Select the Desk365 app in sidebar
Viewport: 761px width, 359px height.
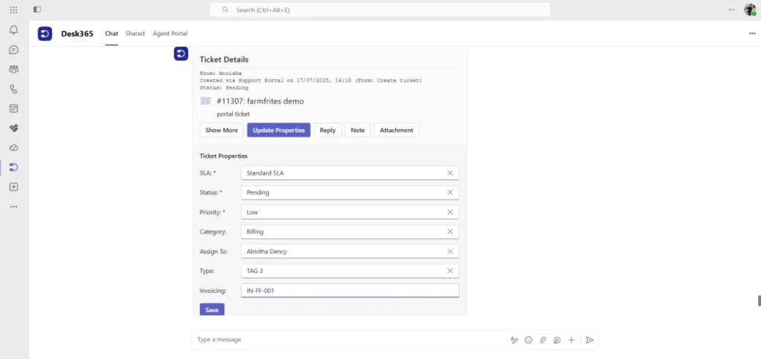13,167
